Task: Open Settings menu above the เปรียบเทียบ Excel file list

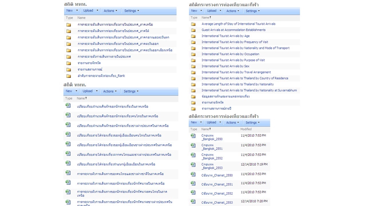Action: [x=131, y=91]
